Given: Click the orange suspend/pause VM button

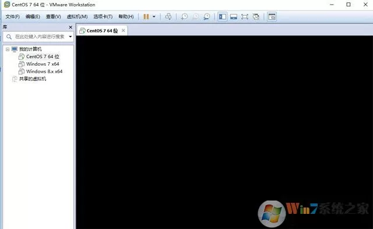Looking at the screenshot, I should pos(146,17).
